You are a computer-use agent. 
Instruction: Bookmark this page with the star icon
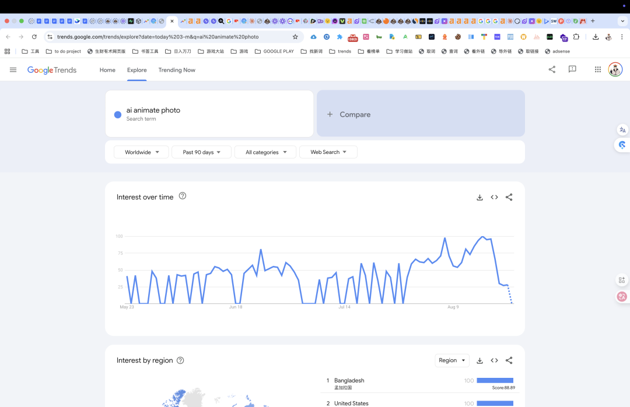coord(295,37)
